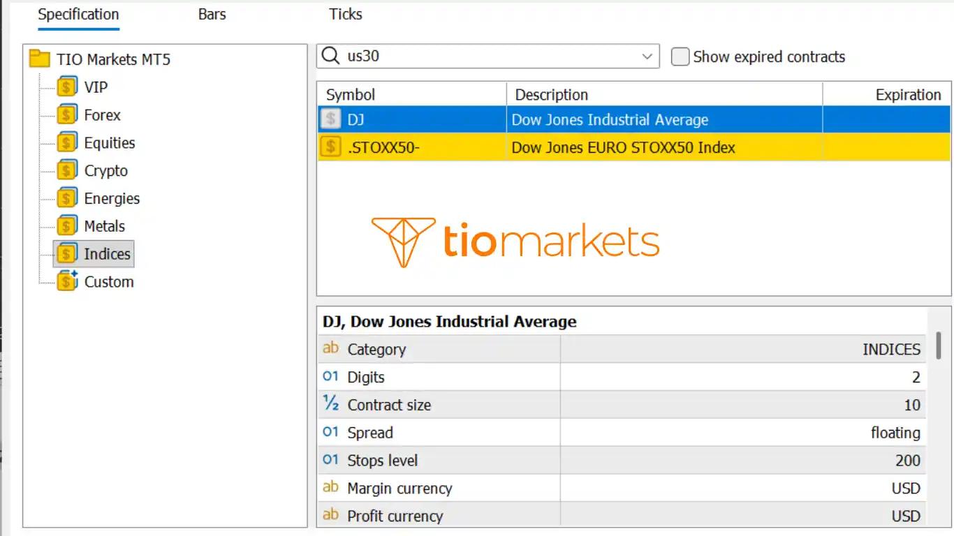Click the Custom group icon with star

click(x=67, y=282)
